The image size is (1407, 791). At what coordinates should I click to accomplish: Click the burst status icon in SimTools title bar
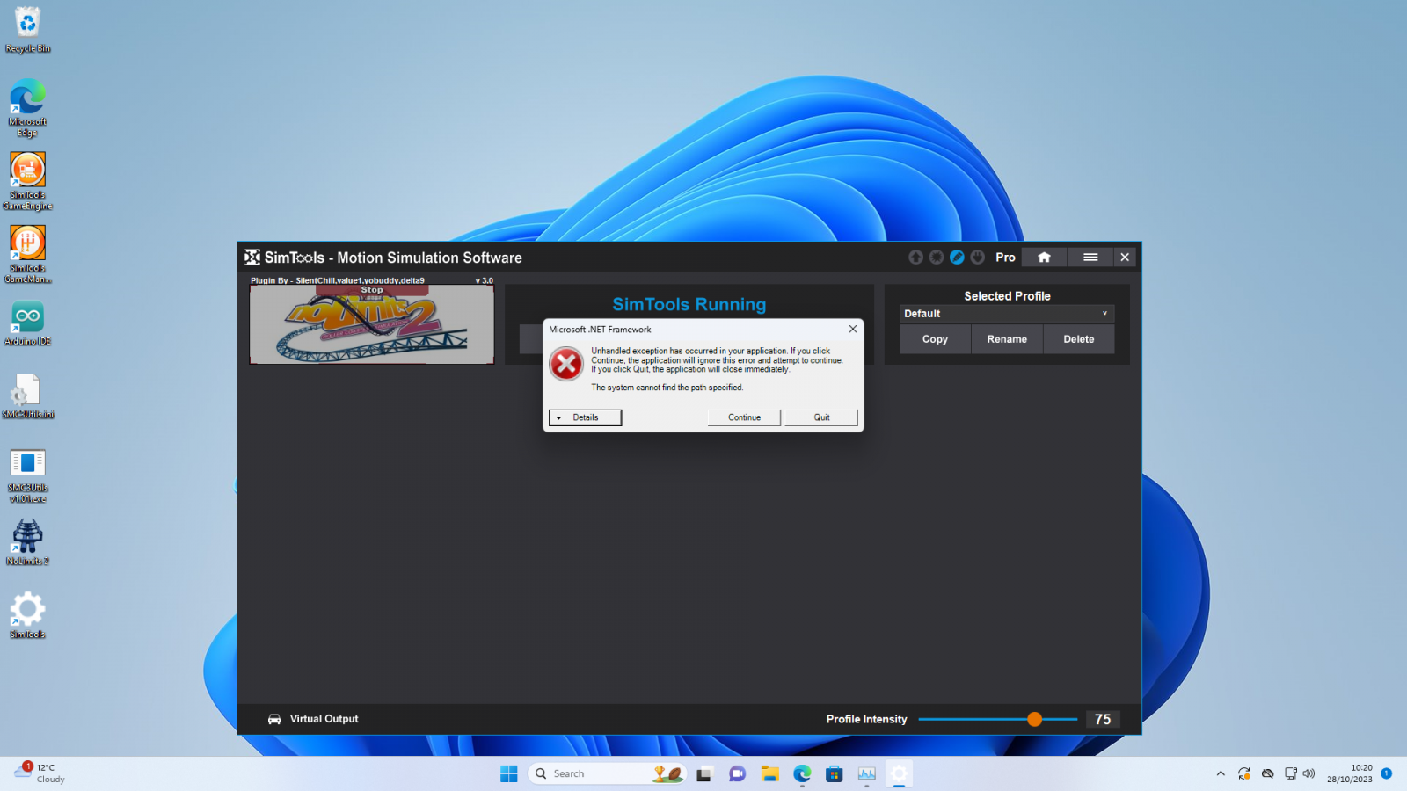pyautogui.click(x=937, y=257)
